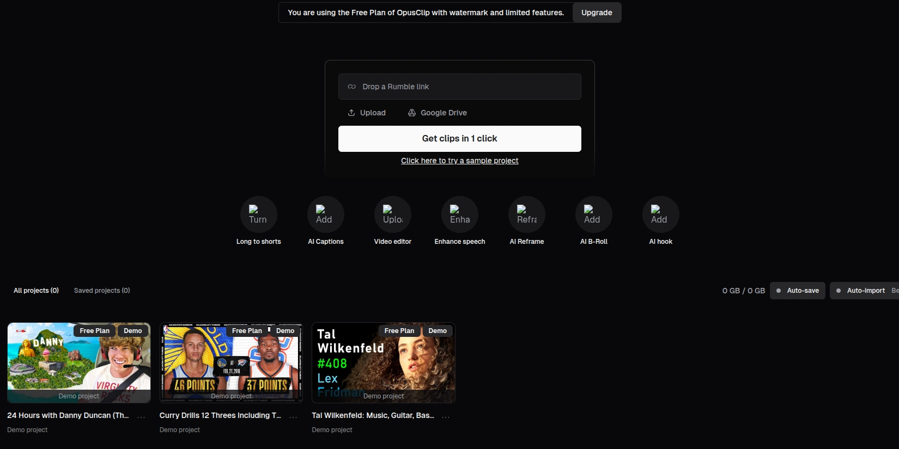
Task: Open the AI B-Roll feature icon
Action: (x=593, y=214)
